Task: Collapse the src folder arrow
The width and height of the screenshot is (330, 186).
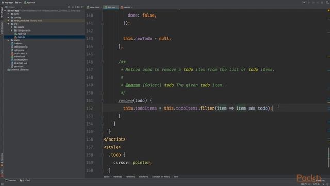Action: [x=8, y=24]
